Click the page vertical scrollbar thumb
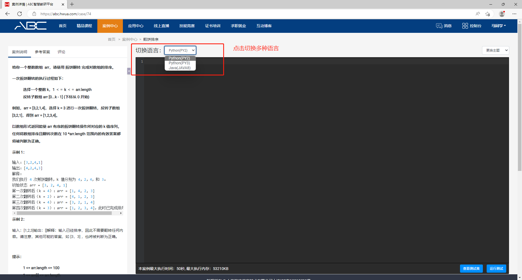This screenshot has width=522, height=280. point(520,98)
